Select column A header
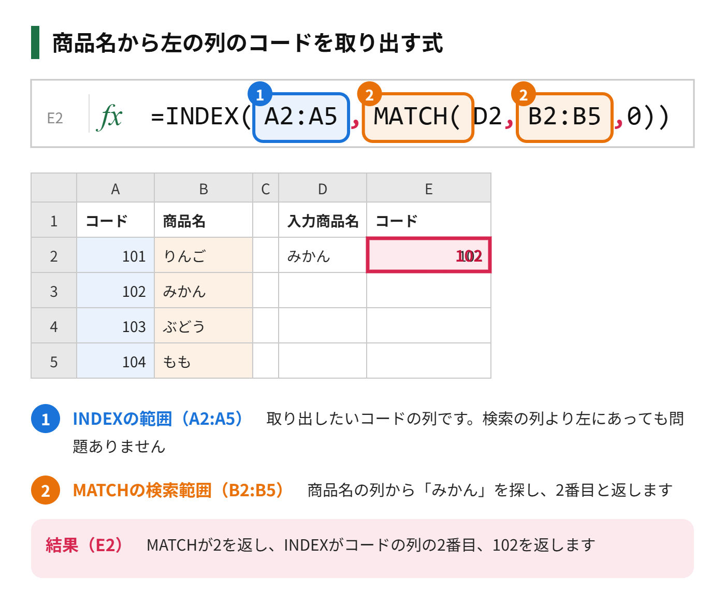This screenshot has width=725, height=604. [x=115, y=188]
